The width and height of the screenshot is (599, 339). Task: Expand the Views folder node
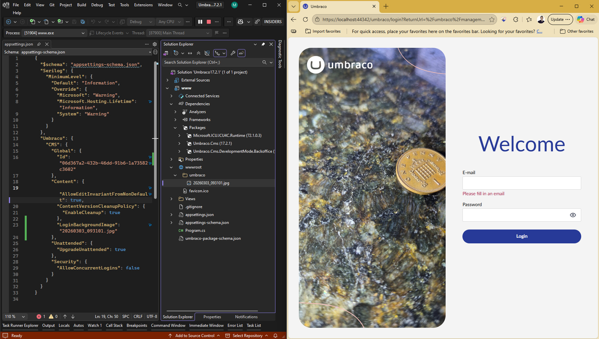tap(172, 199)
